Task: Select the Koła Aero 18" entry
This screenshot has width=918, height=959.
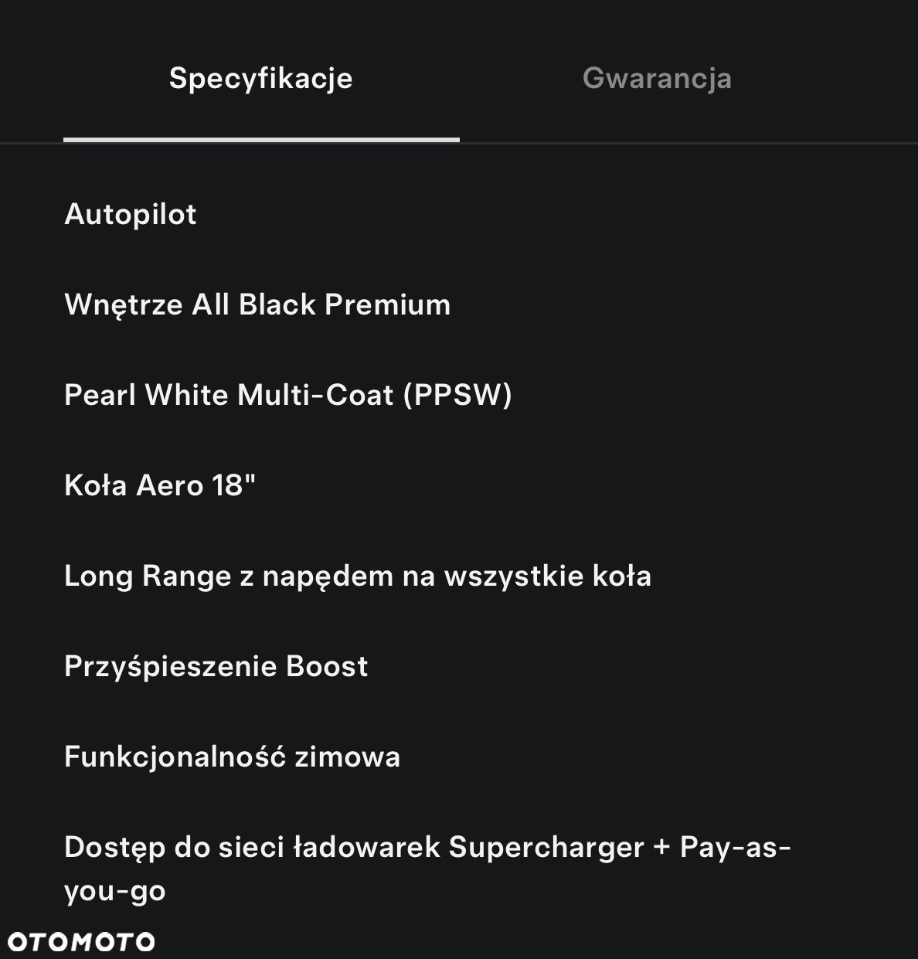Action: [160, 485]
